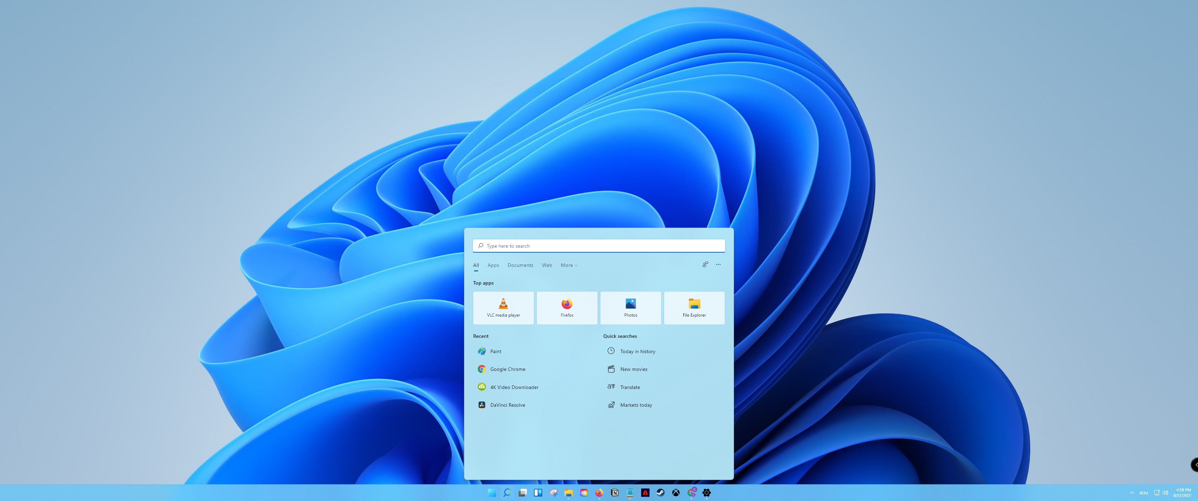Expand the More filter dropdown

[x=569, y=265]
